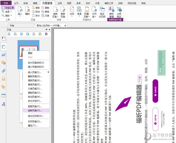The image size is (176, 143).
Task: Open the Security lock panel in sidebar
Action: (4, 79)
